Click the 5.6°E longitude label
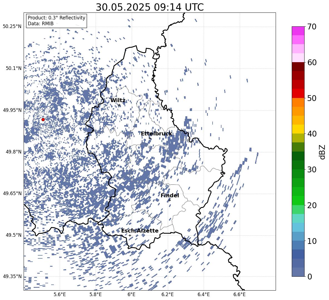 pos(60,294)
